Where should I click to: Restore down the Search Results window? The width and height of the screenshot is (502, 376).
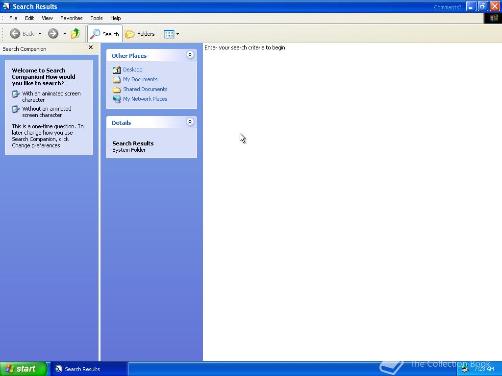(x=483, y=6)
